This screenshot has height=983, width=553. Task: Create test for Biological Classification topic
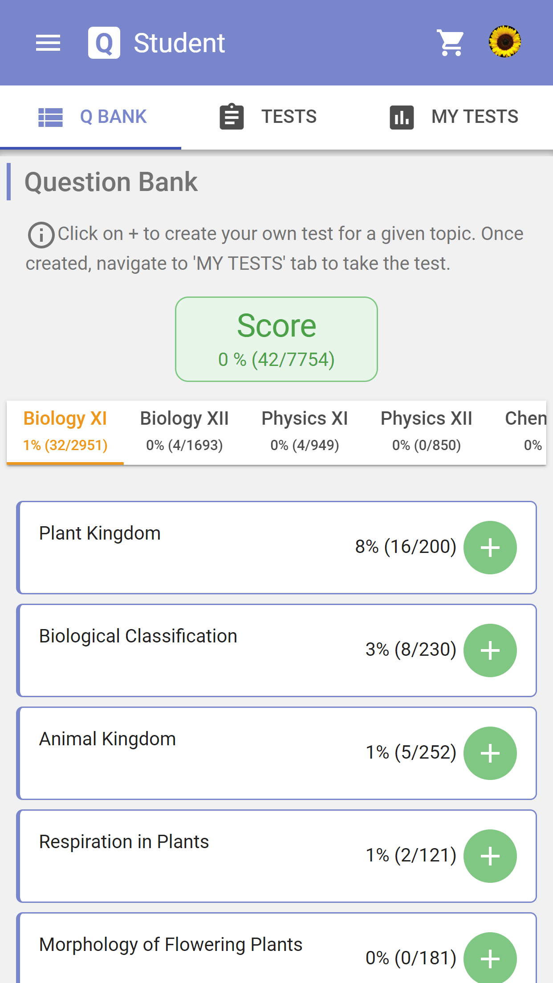point(490,650)
